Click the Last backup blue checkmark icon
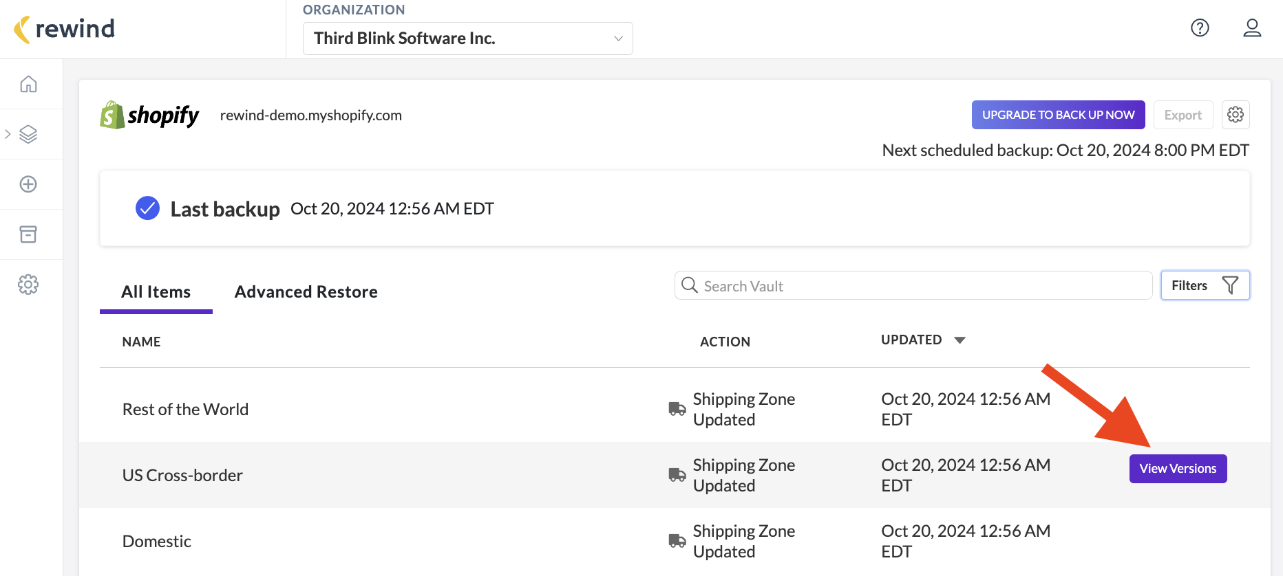 (147, 208)
